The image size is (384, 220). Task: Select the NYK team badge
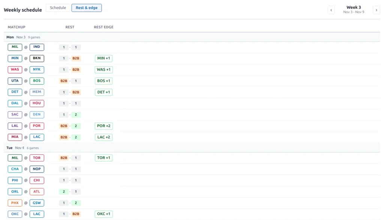tap(37, 70)
